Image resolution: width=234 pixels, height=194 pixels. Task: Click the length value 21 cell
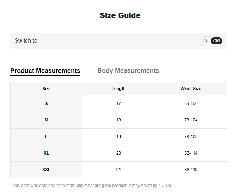(x=118, y=170)
